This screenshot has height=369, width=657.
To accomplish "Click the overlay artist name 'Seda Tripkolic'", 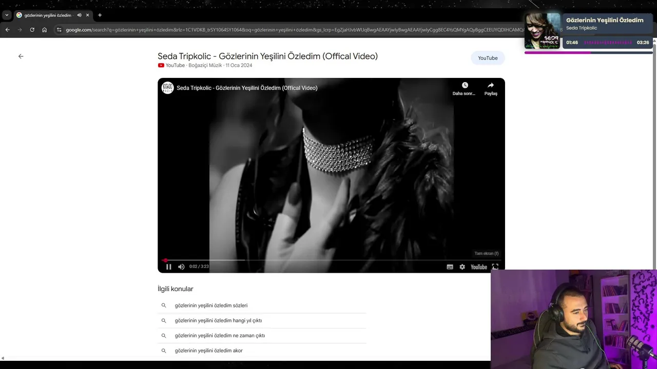I will coord(582,28).
